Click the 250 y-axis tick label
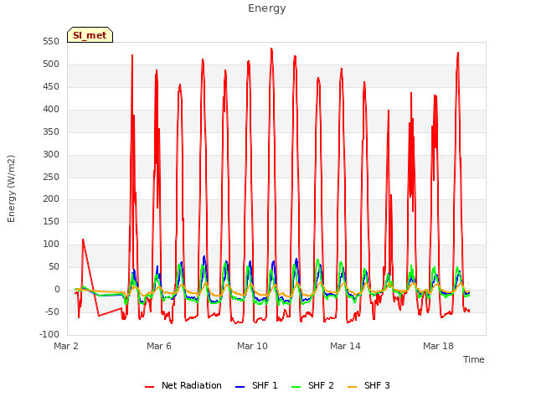 (x=51, y=177)
